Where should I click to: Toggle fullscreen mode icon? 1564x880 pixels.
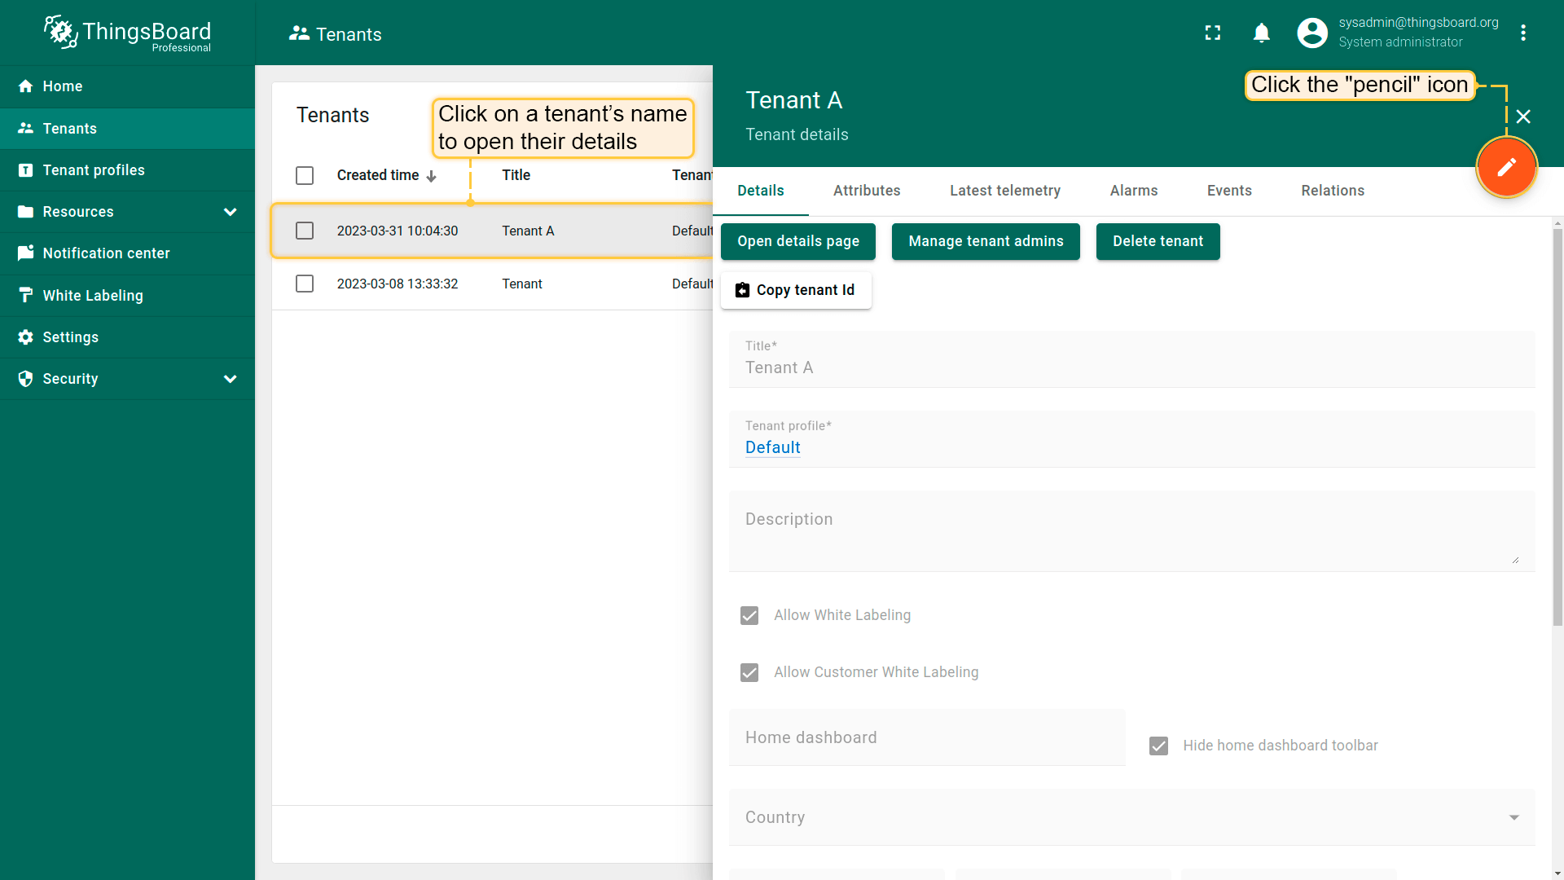coord(1213,33)
